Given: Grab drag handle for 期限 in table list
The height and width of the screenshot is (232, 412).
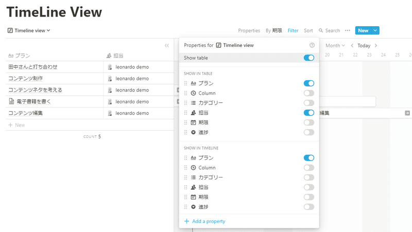Looking at the screenshot, I should coord(186,122).
